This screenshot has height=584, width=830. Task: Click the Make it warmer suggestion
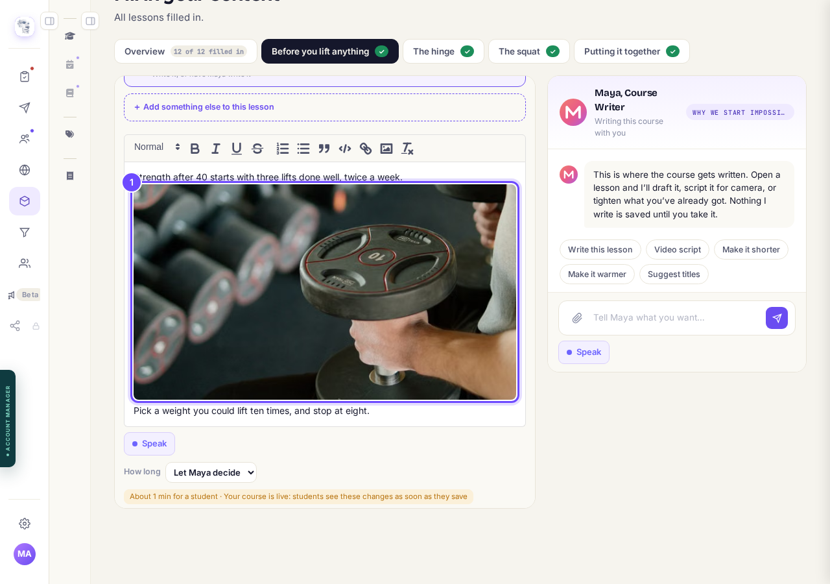coord(597,274)
